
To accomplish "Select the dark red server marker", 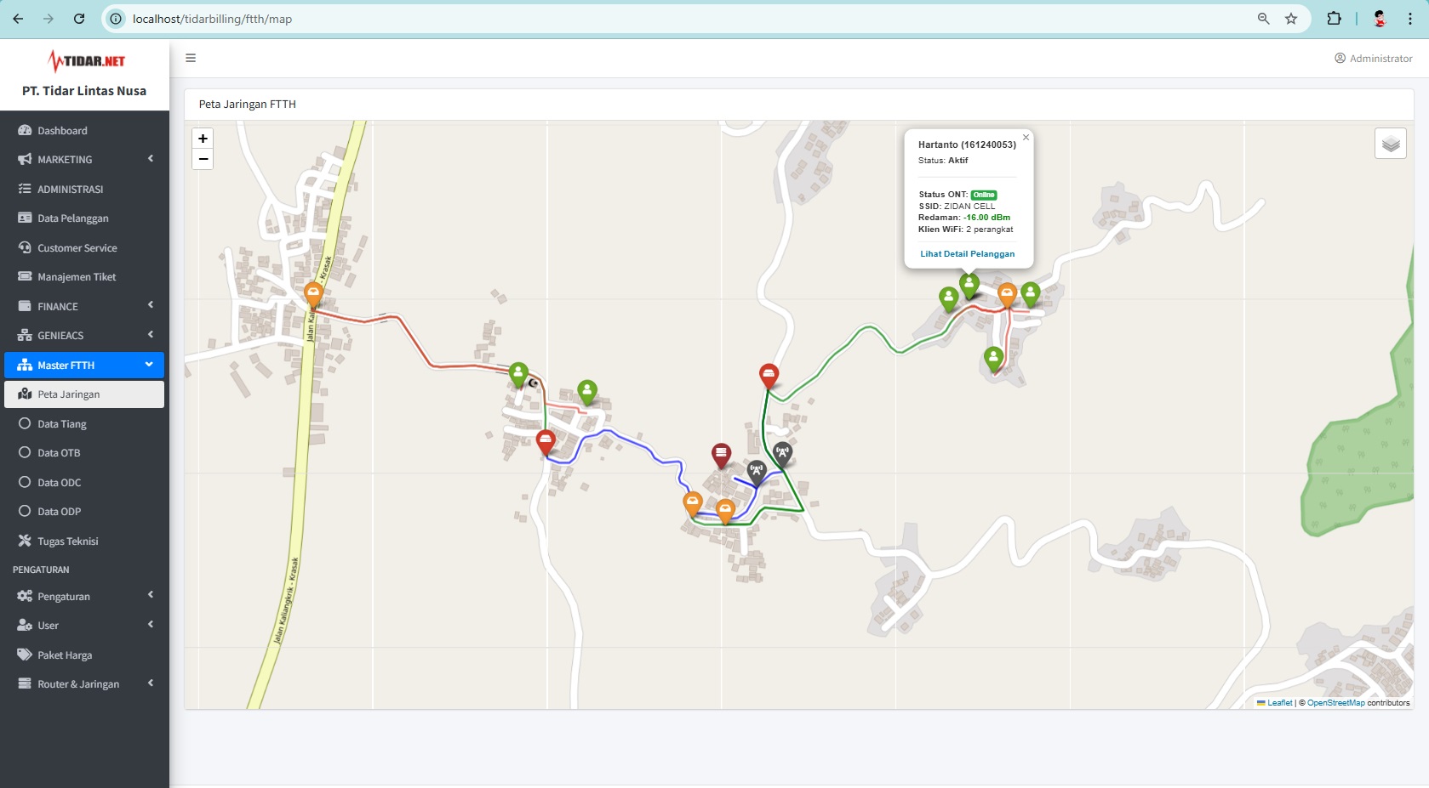I will click(721, 455).
